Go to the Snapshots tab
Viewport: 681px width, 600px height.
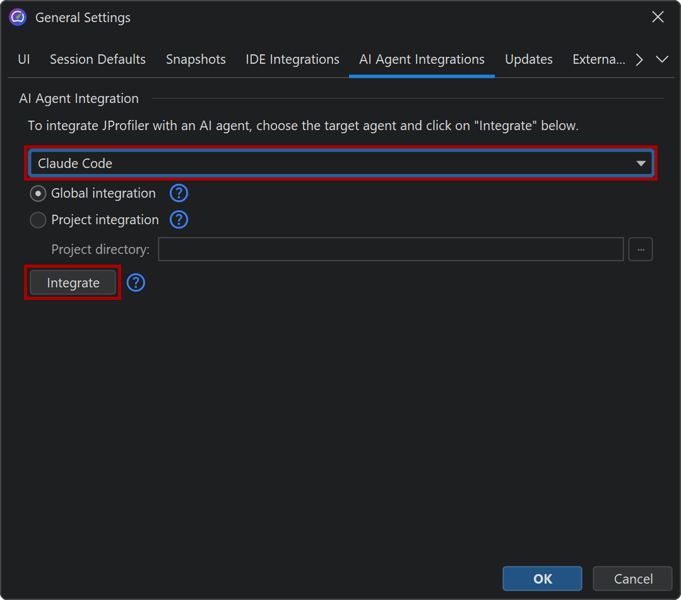tap(196, 59)
